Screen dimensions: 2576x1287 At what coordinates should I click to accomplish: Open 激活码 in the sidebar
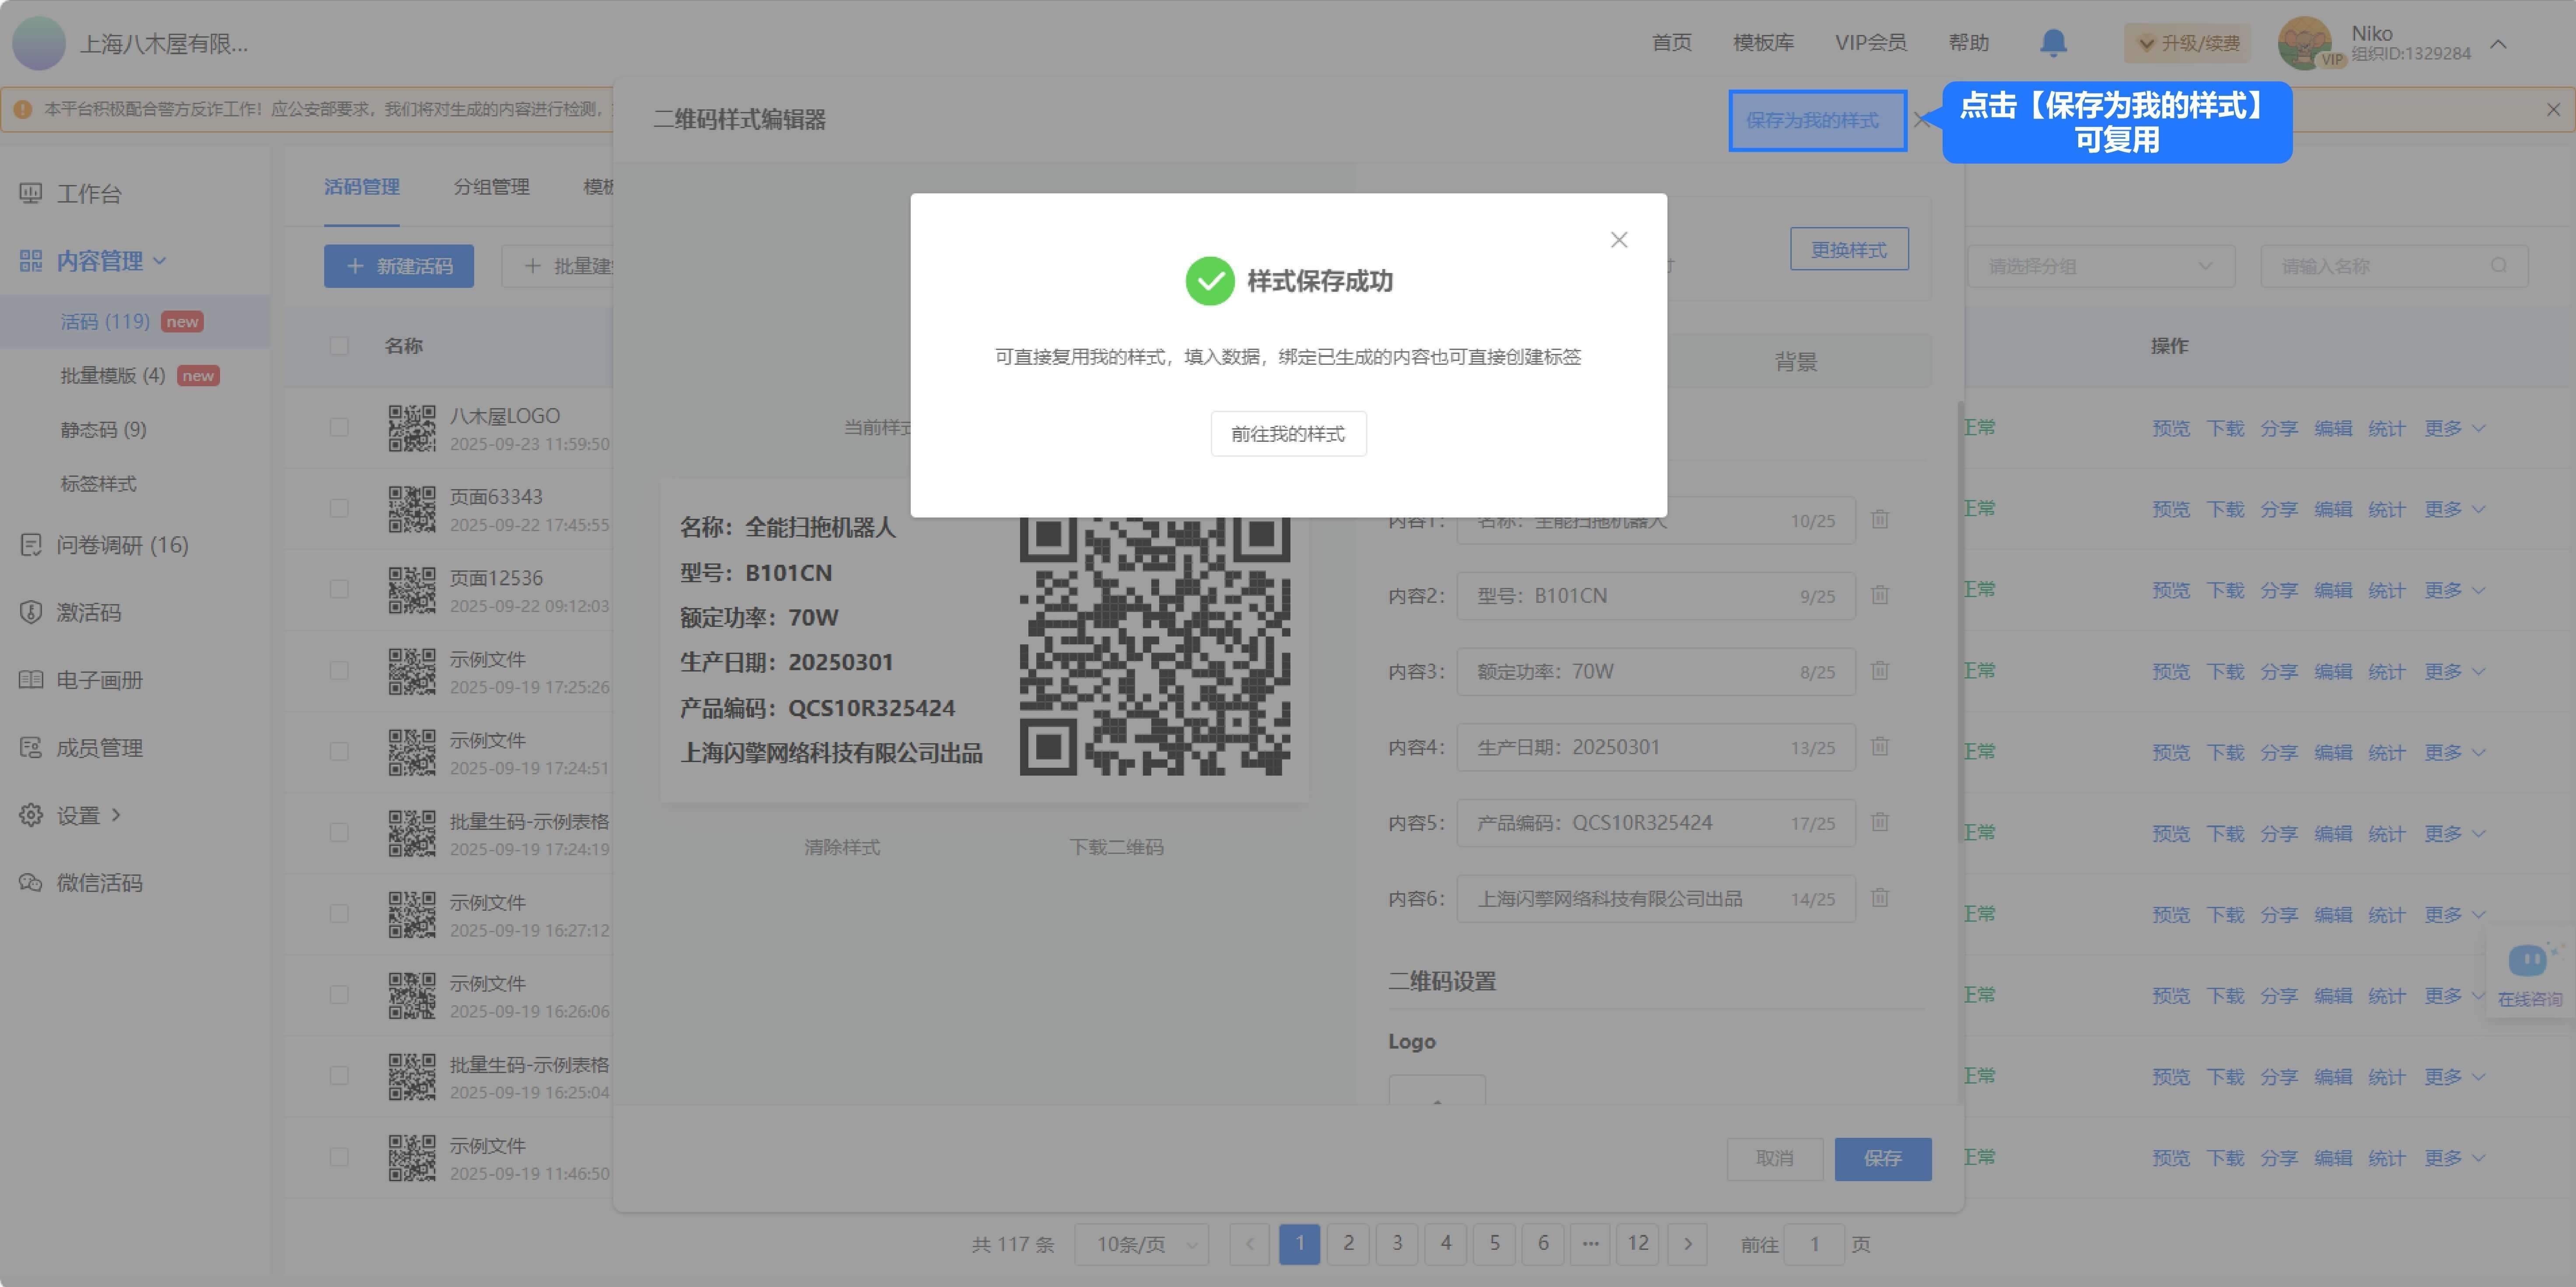[88, 612]
